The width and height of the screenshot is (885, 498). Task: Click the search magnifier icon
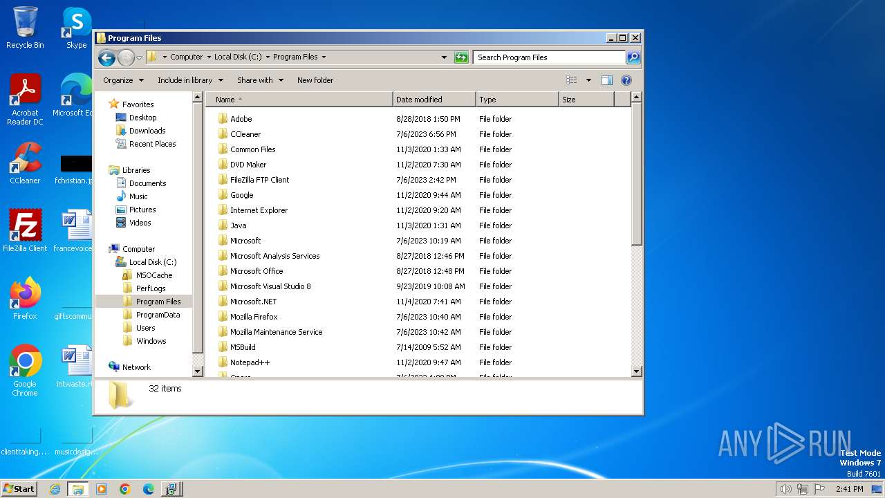pyautogui.click(x=633, y=57)
